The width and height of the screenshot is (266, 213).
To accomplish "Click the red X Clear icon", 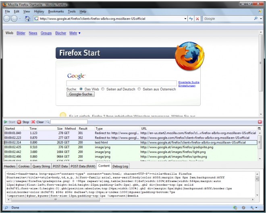I will pyautogui.click(x=33, y=122).
